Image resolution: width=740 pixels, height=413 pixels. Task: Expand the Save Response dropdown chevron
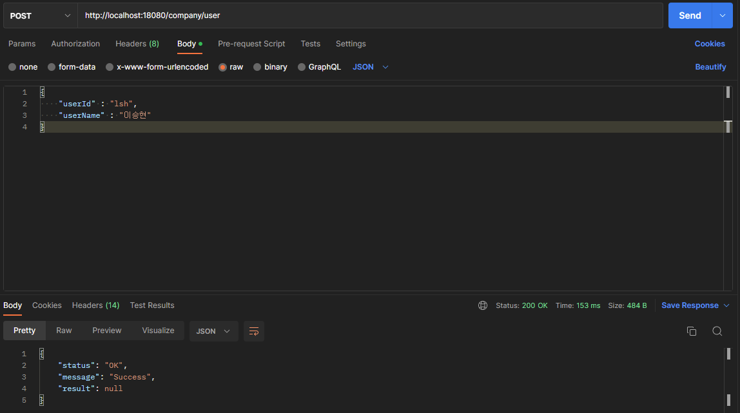tap(727, 305)
